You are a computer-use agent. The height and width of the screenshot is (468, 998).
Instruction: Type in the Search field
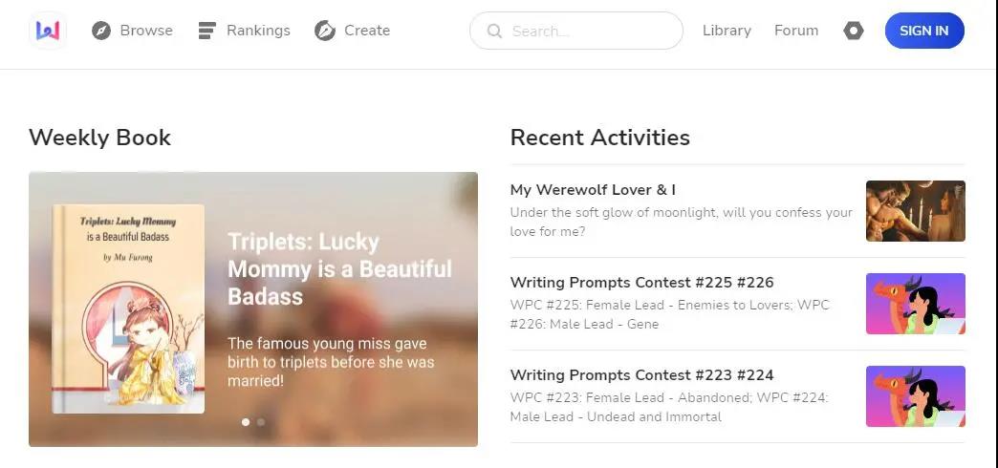[x=588, y=31]
